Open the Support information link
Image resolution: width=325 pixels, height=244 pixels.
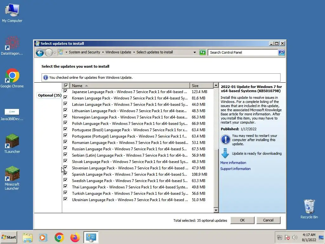tap(235, 169)
